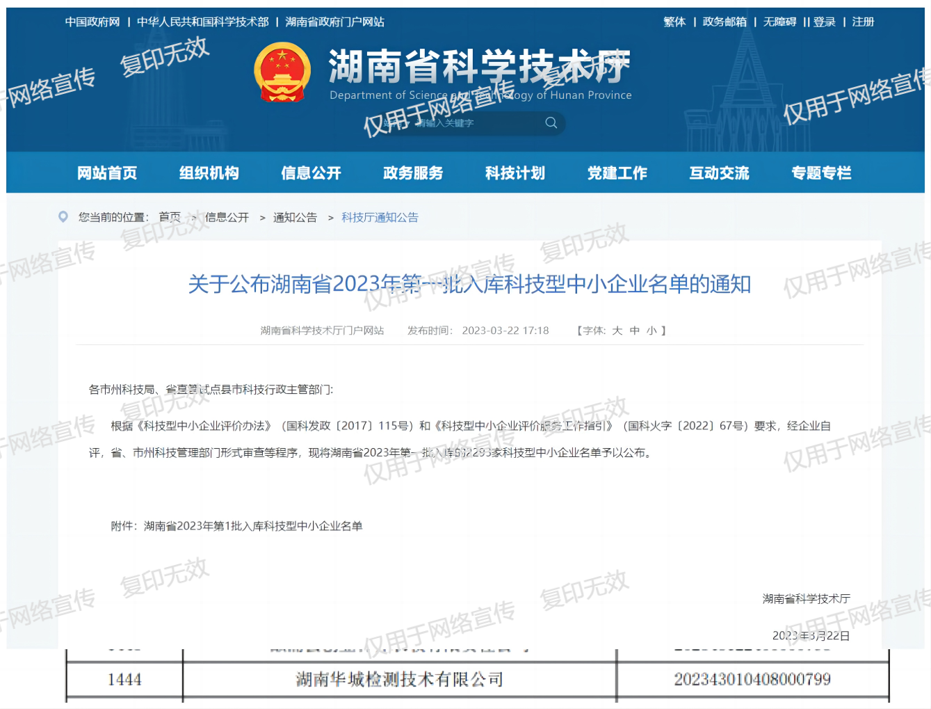Switch to 繁体 traditional Chinese
This screenshot has width=931, height=709.
point(674,22)
